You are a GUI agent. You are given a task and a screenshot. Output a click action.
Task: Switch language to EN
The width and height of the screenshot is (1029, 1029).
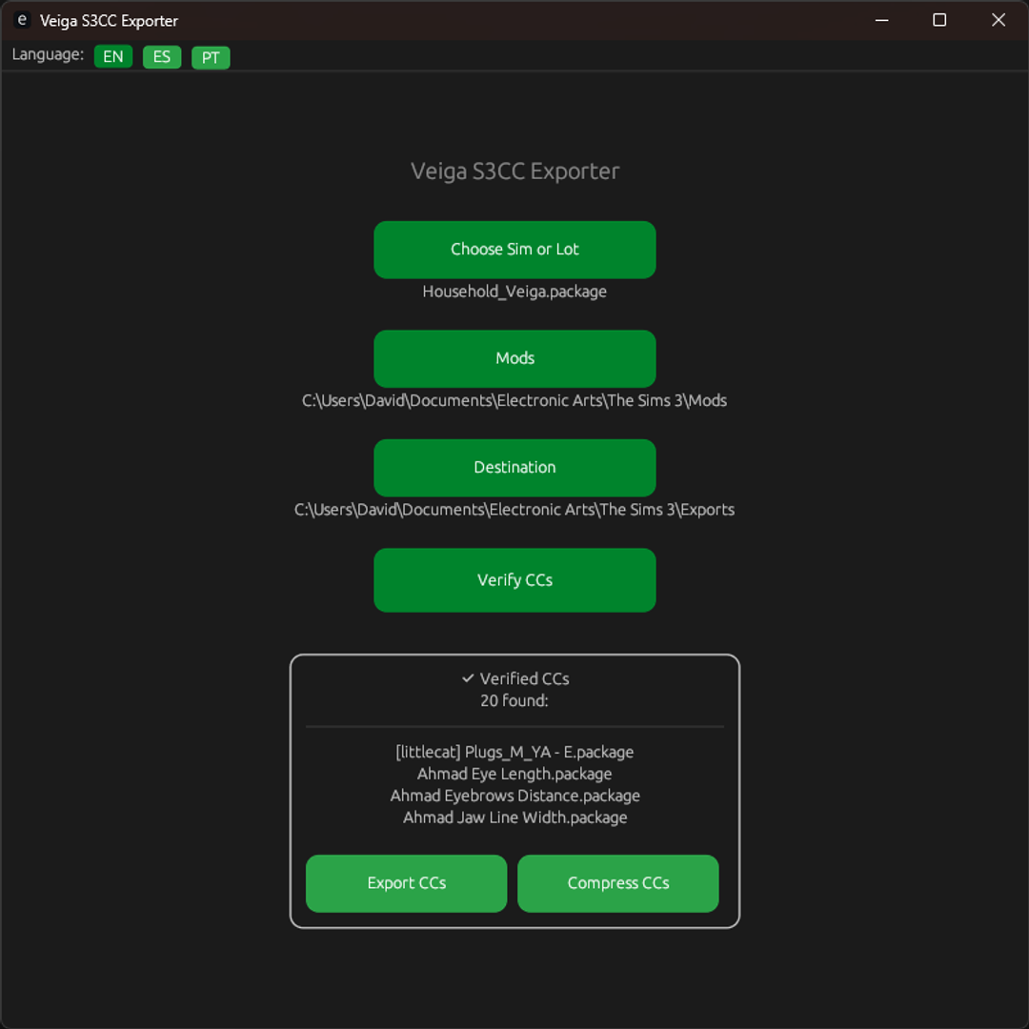(113, 57)
